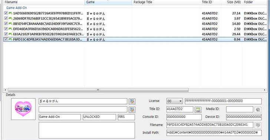Click the pink heart game thumbnail
Image resolution: width=270 pixels, height=140 pixels.
pyautogui.click(x=23, y=109)
